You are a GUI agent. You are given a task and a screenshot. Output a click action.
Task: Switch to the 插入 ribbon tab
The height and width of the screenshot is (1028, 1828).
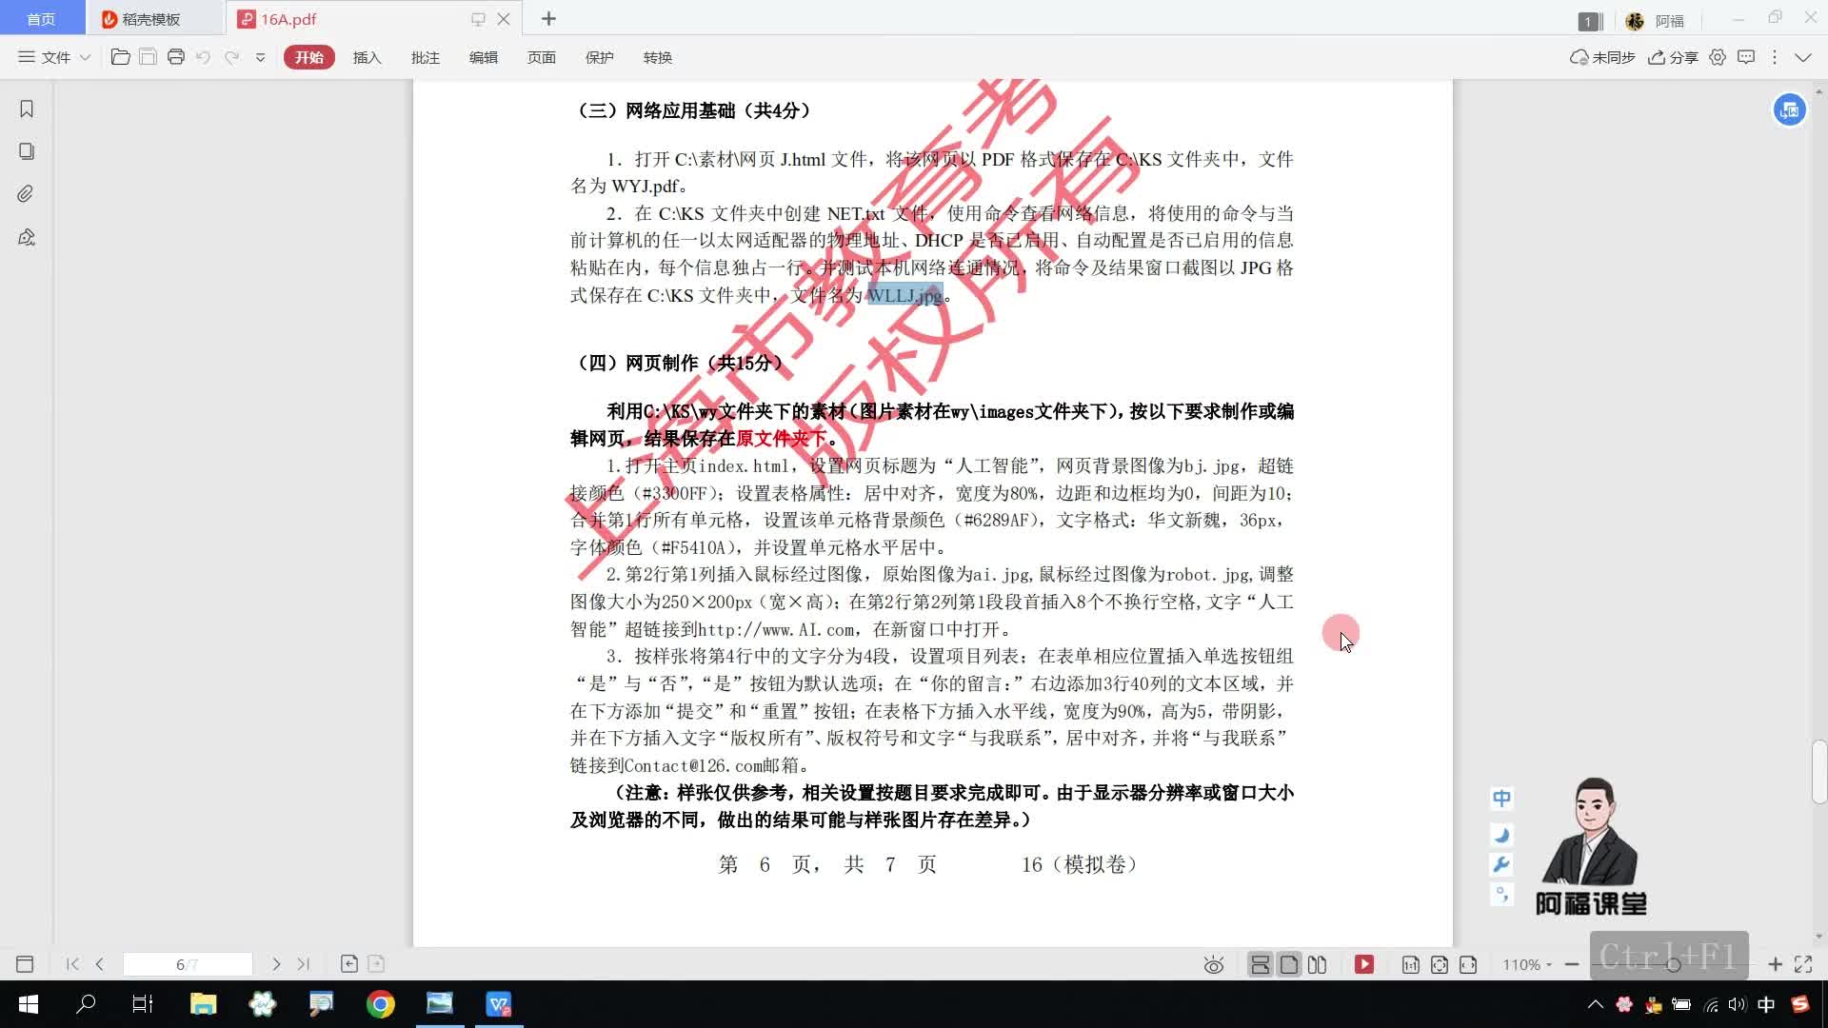367,57
